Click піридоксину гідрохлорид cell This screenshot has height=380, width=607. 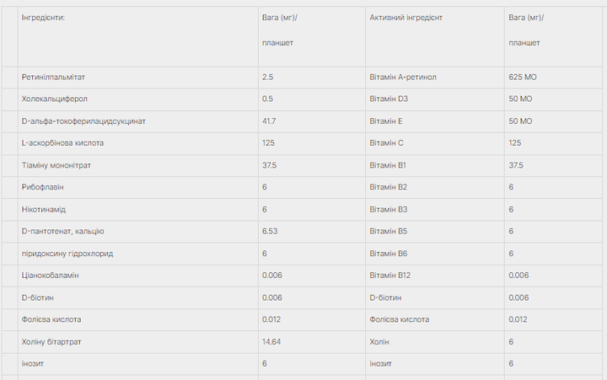click(137, 254)
